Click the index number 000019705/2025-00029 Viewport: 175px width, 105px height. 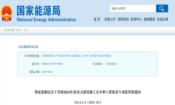pyautogui.click(x=52, y=64)
